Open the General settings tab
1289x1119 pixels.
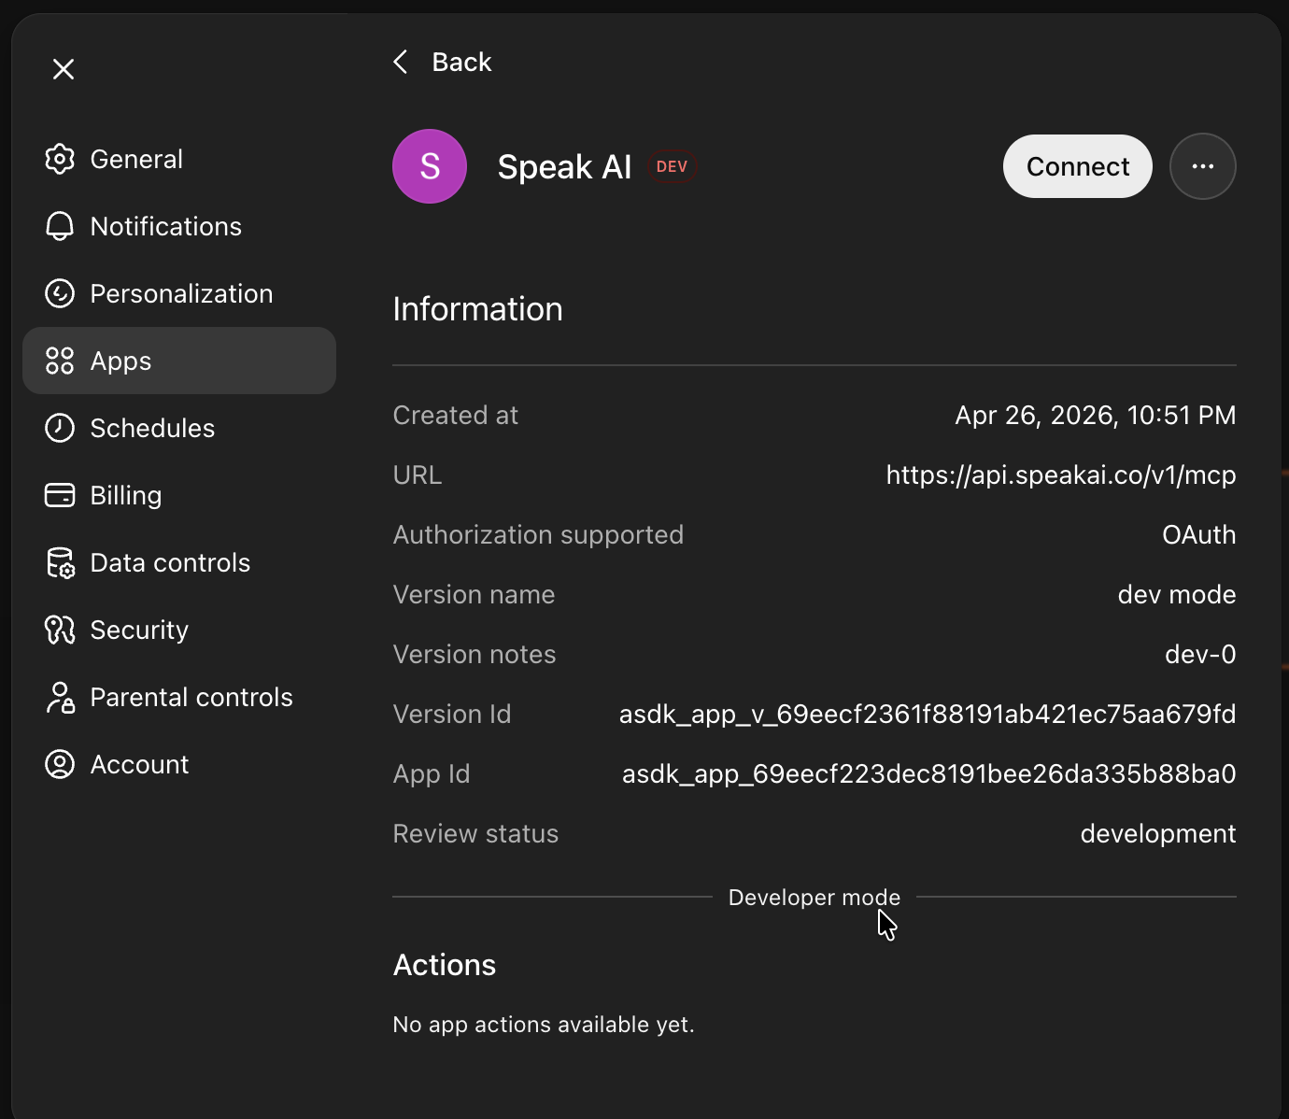(179, 159)
